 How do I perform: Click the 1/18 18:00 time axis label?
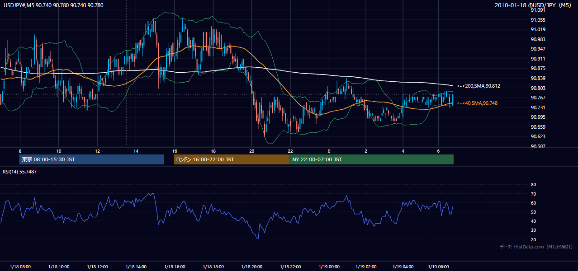pos(213,266)
